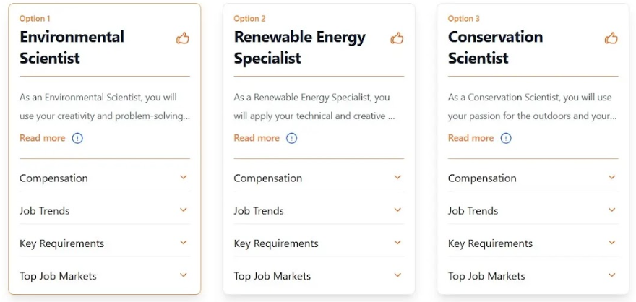Image resolution: width=636 pixels, height=302 pixels.
Task: Expand Top Job Markets for Environmental Scientist
Action: pos(183,275)
